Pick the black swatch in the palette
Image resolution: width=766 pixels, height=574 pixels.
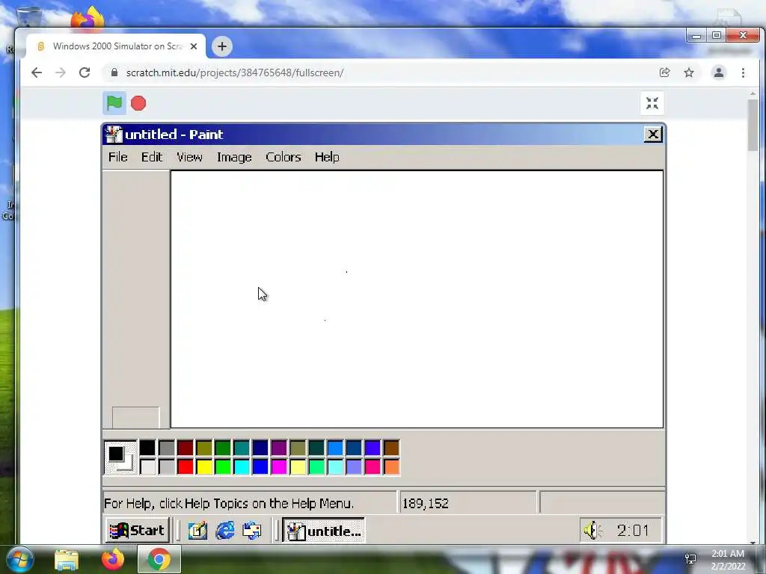coord(147,448)
